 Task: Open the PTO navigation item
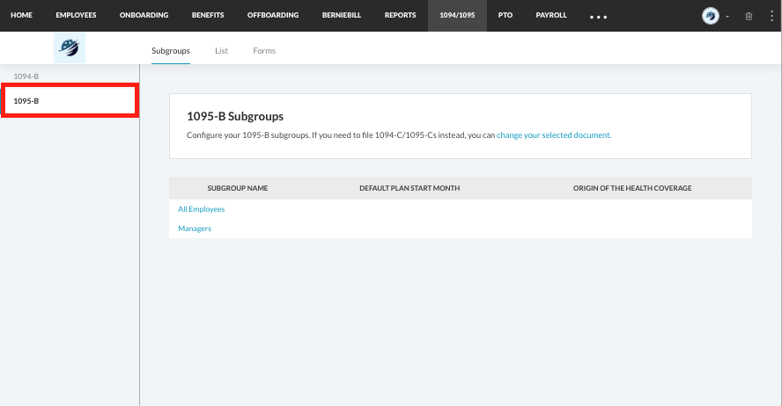pos(505,16)
